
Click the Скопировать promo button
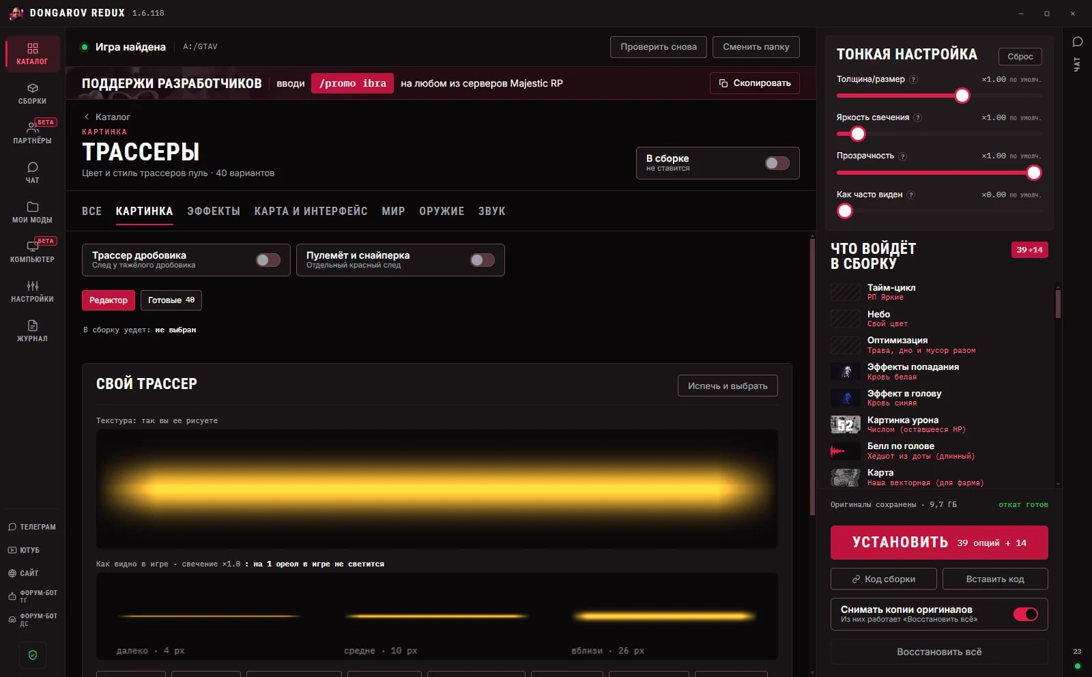tap(755, 83)
